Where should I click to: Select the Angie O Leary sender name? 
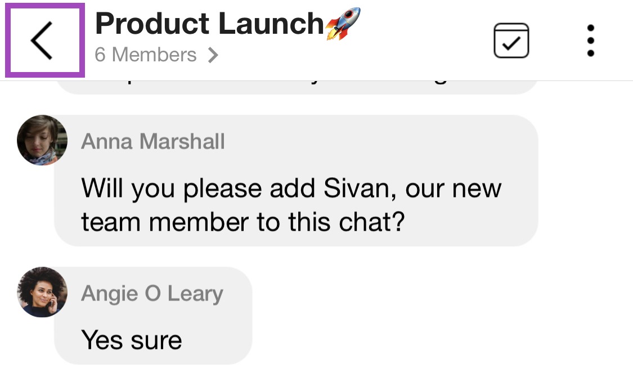tap(152, 294)
